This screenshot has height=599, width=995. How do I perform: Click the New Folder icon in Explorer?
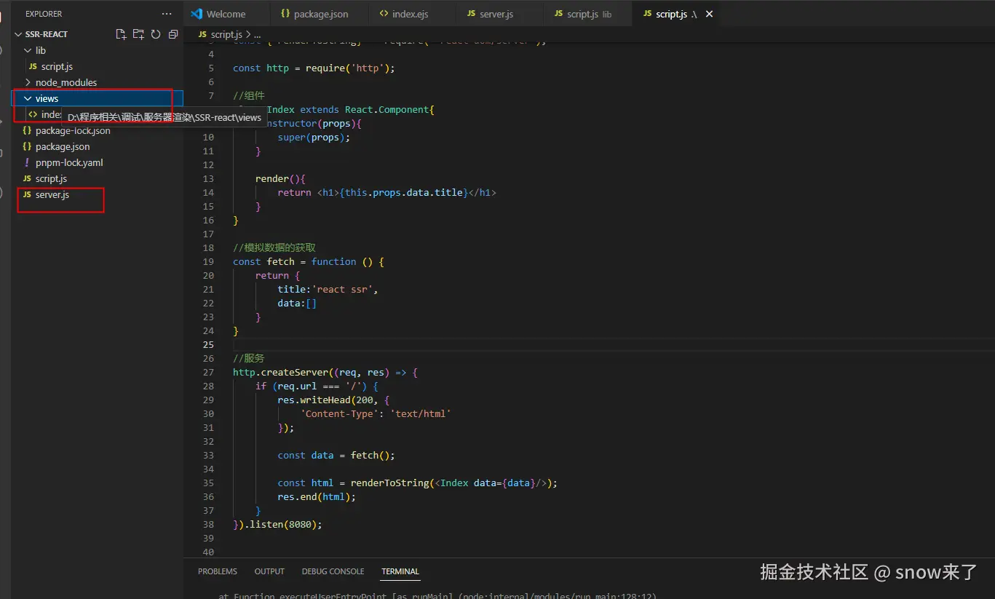[138, 34]
